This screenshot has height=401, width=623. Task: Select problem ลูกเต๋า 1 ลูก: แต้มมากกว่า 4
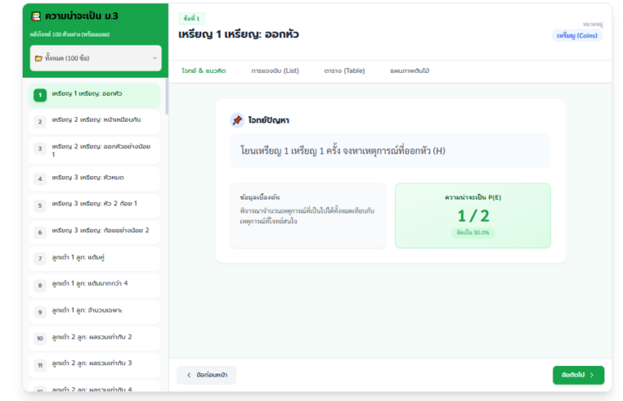click(94, 285)
